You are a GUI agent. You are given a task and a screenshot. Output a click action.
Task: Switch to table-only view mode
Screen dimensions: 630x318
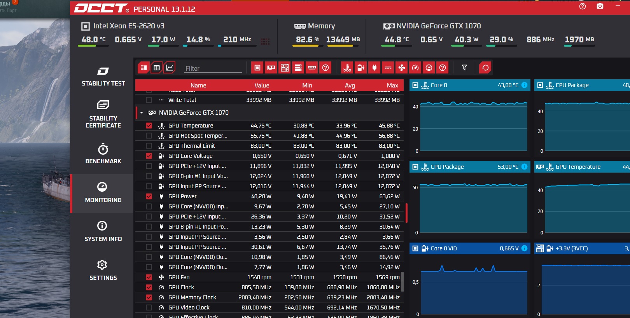click(x=157, y=68)
